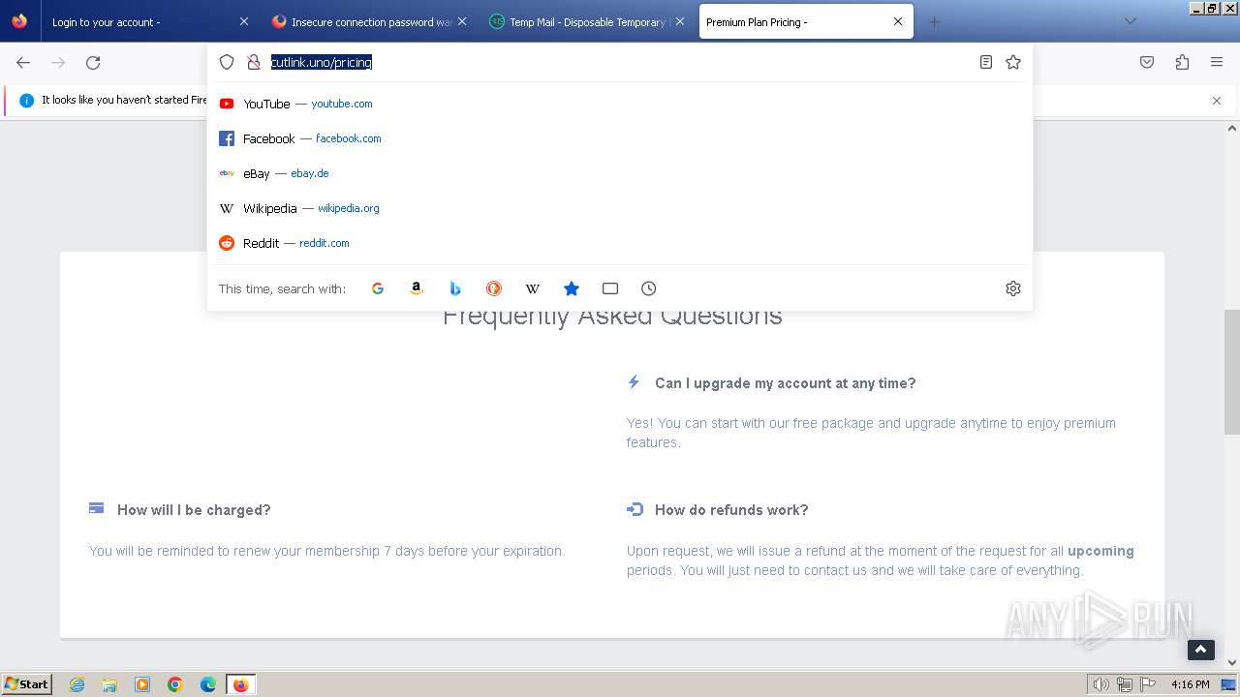Open the list all tabs dropdown
Viewport: 1240px width, 697px height.
pyautogui.click(x=1130, y=21)
